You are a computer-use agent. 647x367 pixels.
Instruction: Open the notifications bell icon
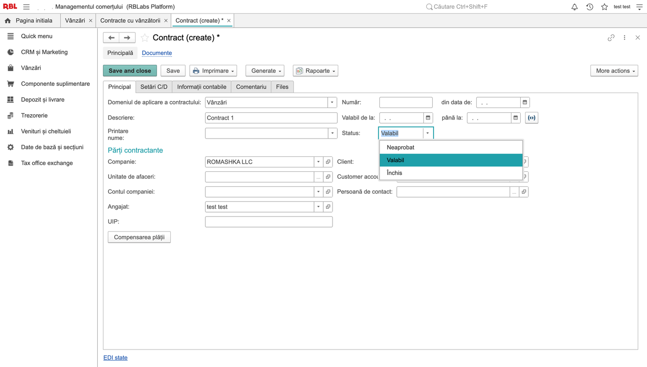tap(574, 7)
